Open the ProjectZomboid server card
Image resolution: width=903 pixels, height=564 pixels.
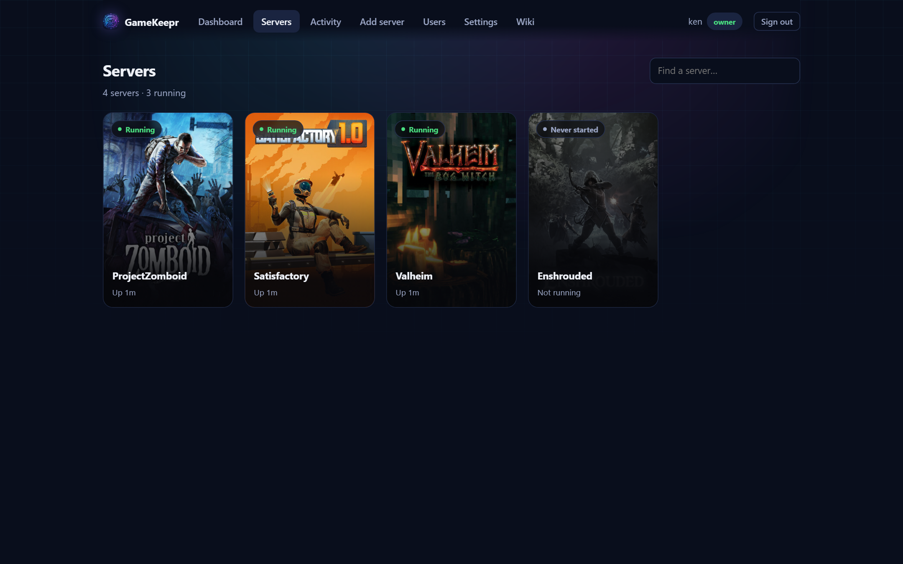pyautogui.click(x=168, y=210)
